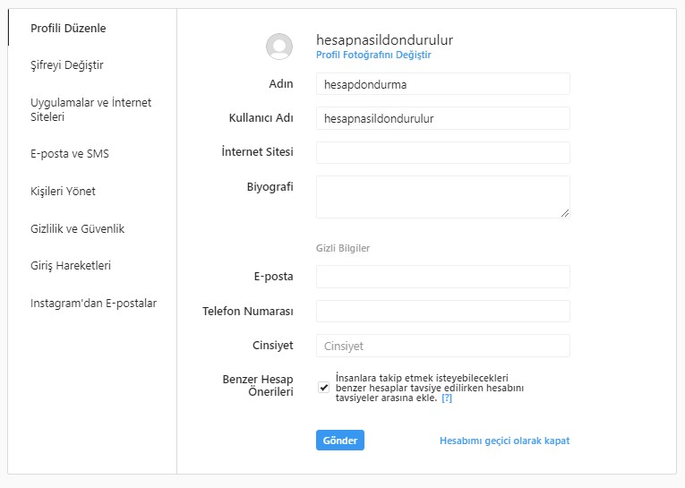The image size is (685, 488).
Task: Click the blue Gönder button
Action: (340, 441)
